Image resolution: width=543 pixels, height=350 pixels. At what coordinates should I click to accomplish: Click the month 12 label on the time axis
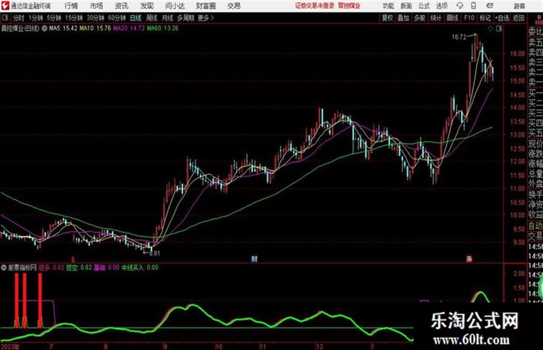[x=319, y=347]
